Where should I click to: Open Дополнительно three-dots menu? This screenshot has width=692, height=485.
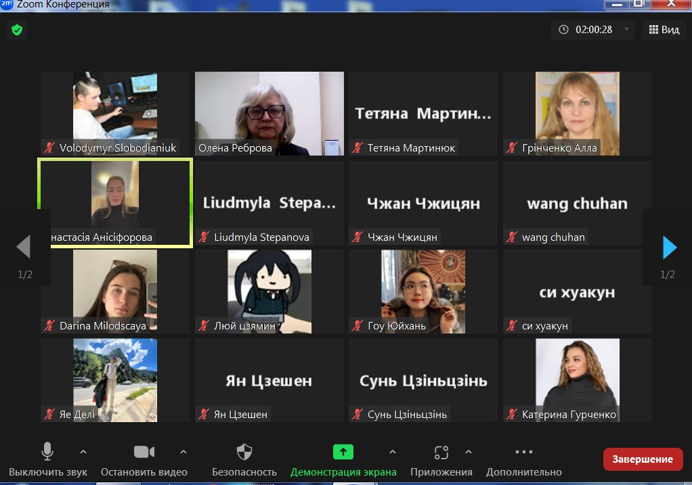coord(524,453)
